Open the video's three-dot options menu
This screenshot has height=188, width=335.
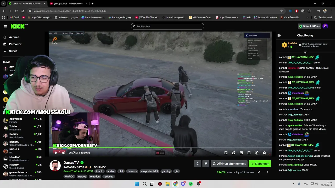coord(267,172)
